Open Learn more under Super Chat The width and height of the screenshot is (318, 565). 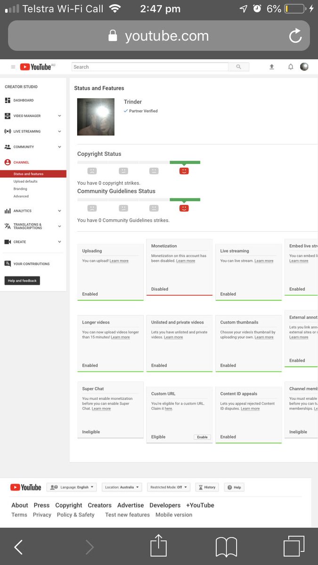(x=101, y=409)
